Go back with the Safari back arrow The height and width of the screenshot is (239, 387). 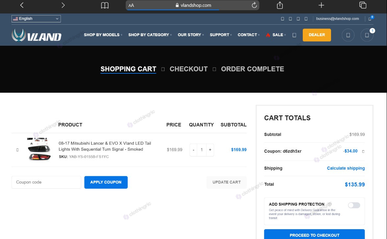[22, 5]
